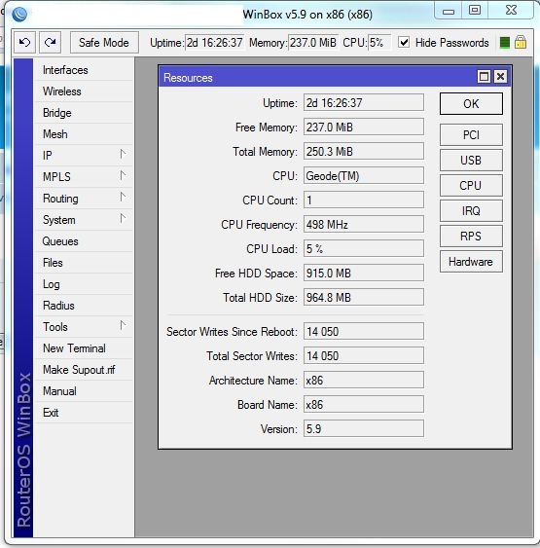Click the OK button

click(x=471, y=104)
